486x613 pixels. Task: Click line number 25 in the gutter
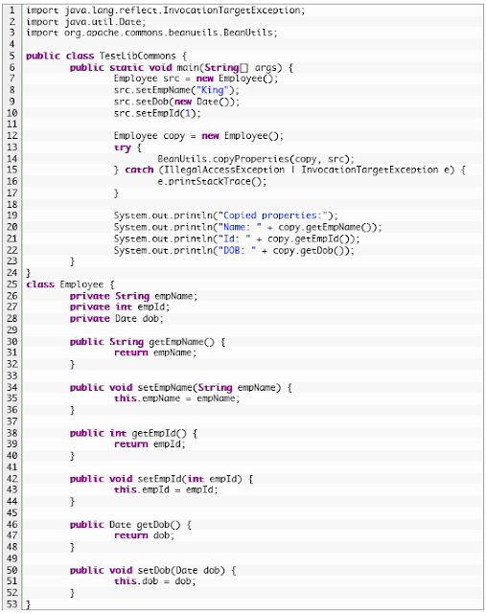(x=12, y=284)
